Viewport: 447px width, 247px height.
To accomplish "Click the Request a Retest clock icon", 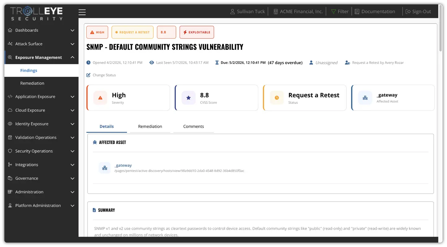I will 277,98.
